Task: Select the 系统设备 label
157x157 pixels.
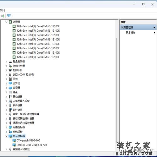Action: click(x=18, y=132)
